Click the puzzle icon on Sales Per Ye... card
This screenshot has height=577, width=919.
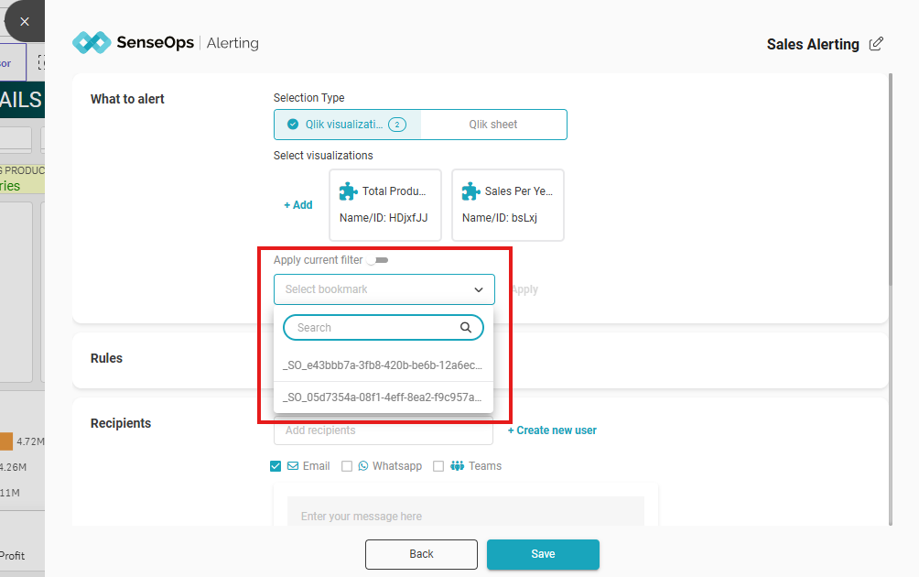pyautogui.click(x=470, y=191)
